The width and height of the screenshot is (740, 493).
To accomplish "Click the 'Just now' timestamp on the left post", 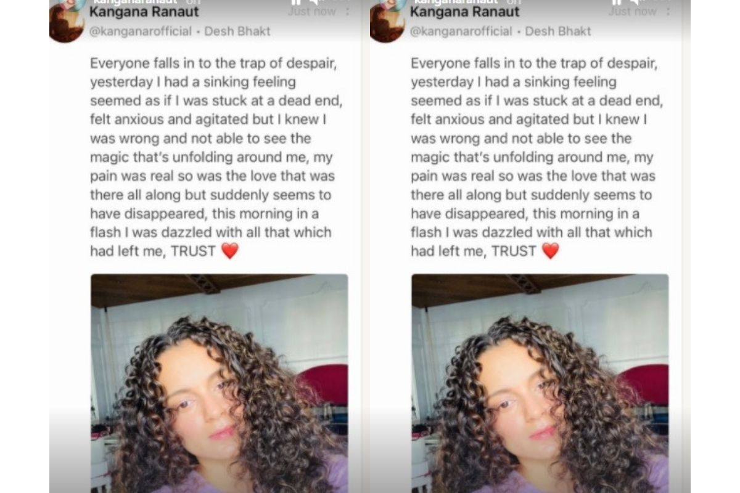I will (x=312, y=12).
